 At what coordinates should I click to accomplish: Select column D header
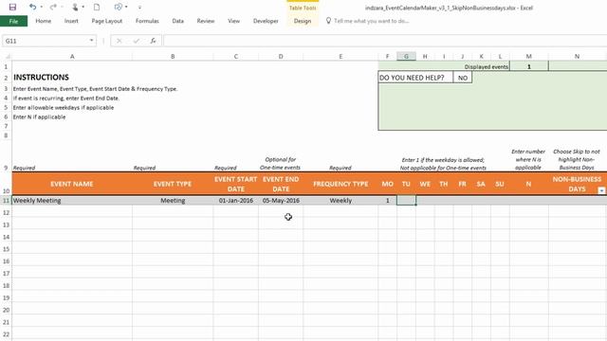(x=281, y=57)
